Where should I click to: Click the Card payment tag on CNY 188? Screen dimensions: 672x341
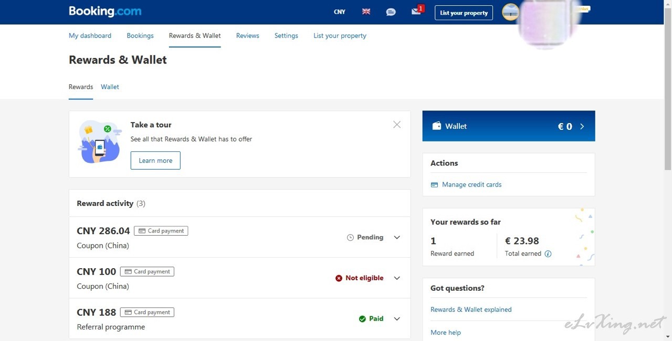147,313
